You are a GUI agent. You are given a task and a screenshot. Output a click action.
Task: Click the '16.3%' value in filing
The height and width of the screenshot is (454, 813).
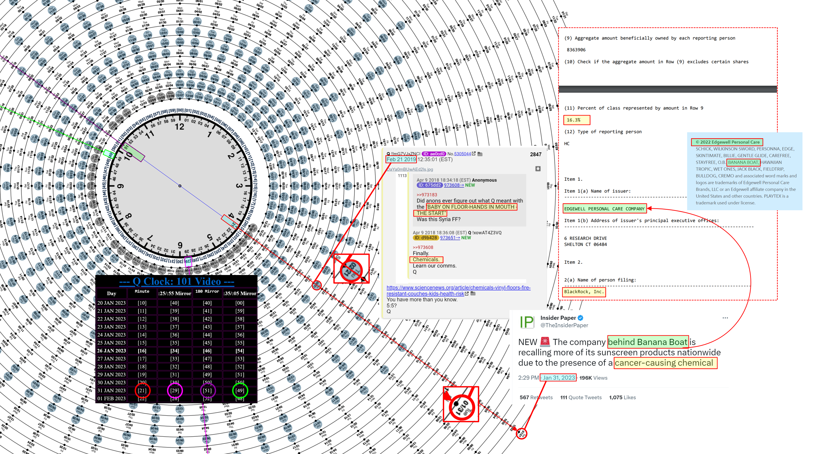point(574,120)
